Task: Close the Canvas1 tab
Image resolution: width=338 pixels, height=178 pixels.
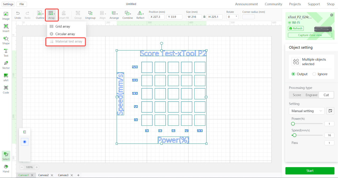Action: click(x=32, y=175)
